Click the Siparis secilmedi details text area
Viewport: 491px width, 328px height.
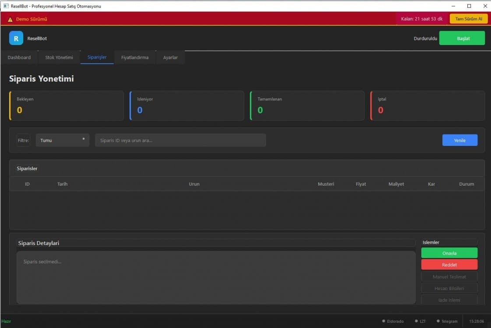coord(216,277)
